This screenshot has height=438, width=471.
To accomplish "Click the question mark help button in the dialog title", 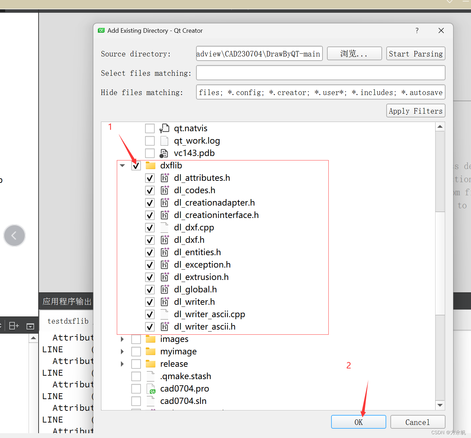I will (x=417, y=31).
